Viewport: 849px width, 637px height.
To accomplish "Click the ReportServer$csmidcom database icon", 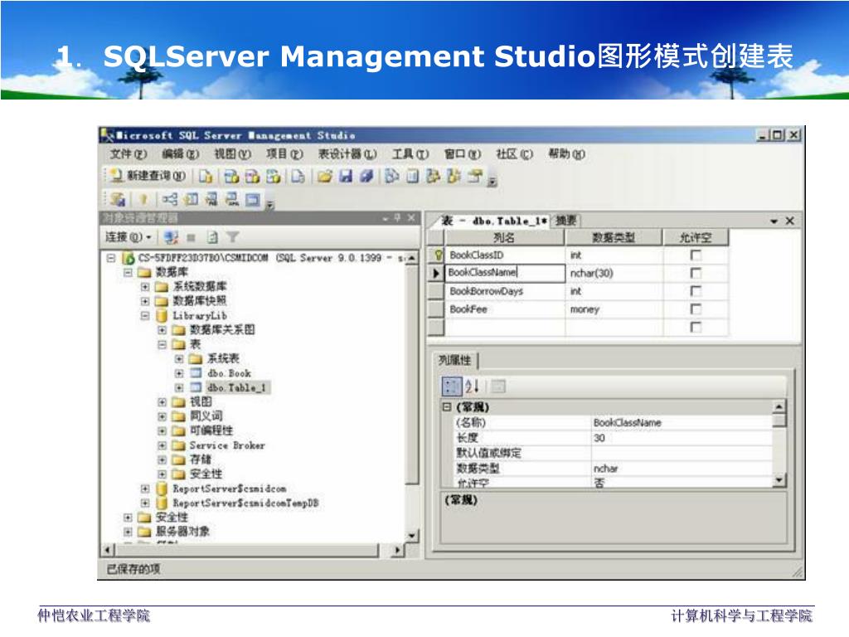I will point(162,489).
